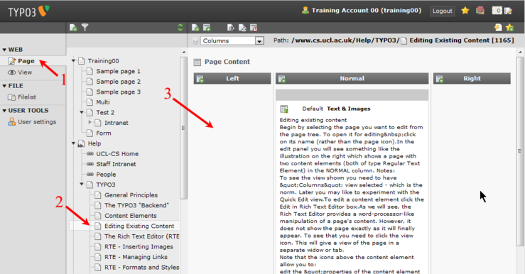Refresh the page tree

click(180, 28)
